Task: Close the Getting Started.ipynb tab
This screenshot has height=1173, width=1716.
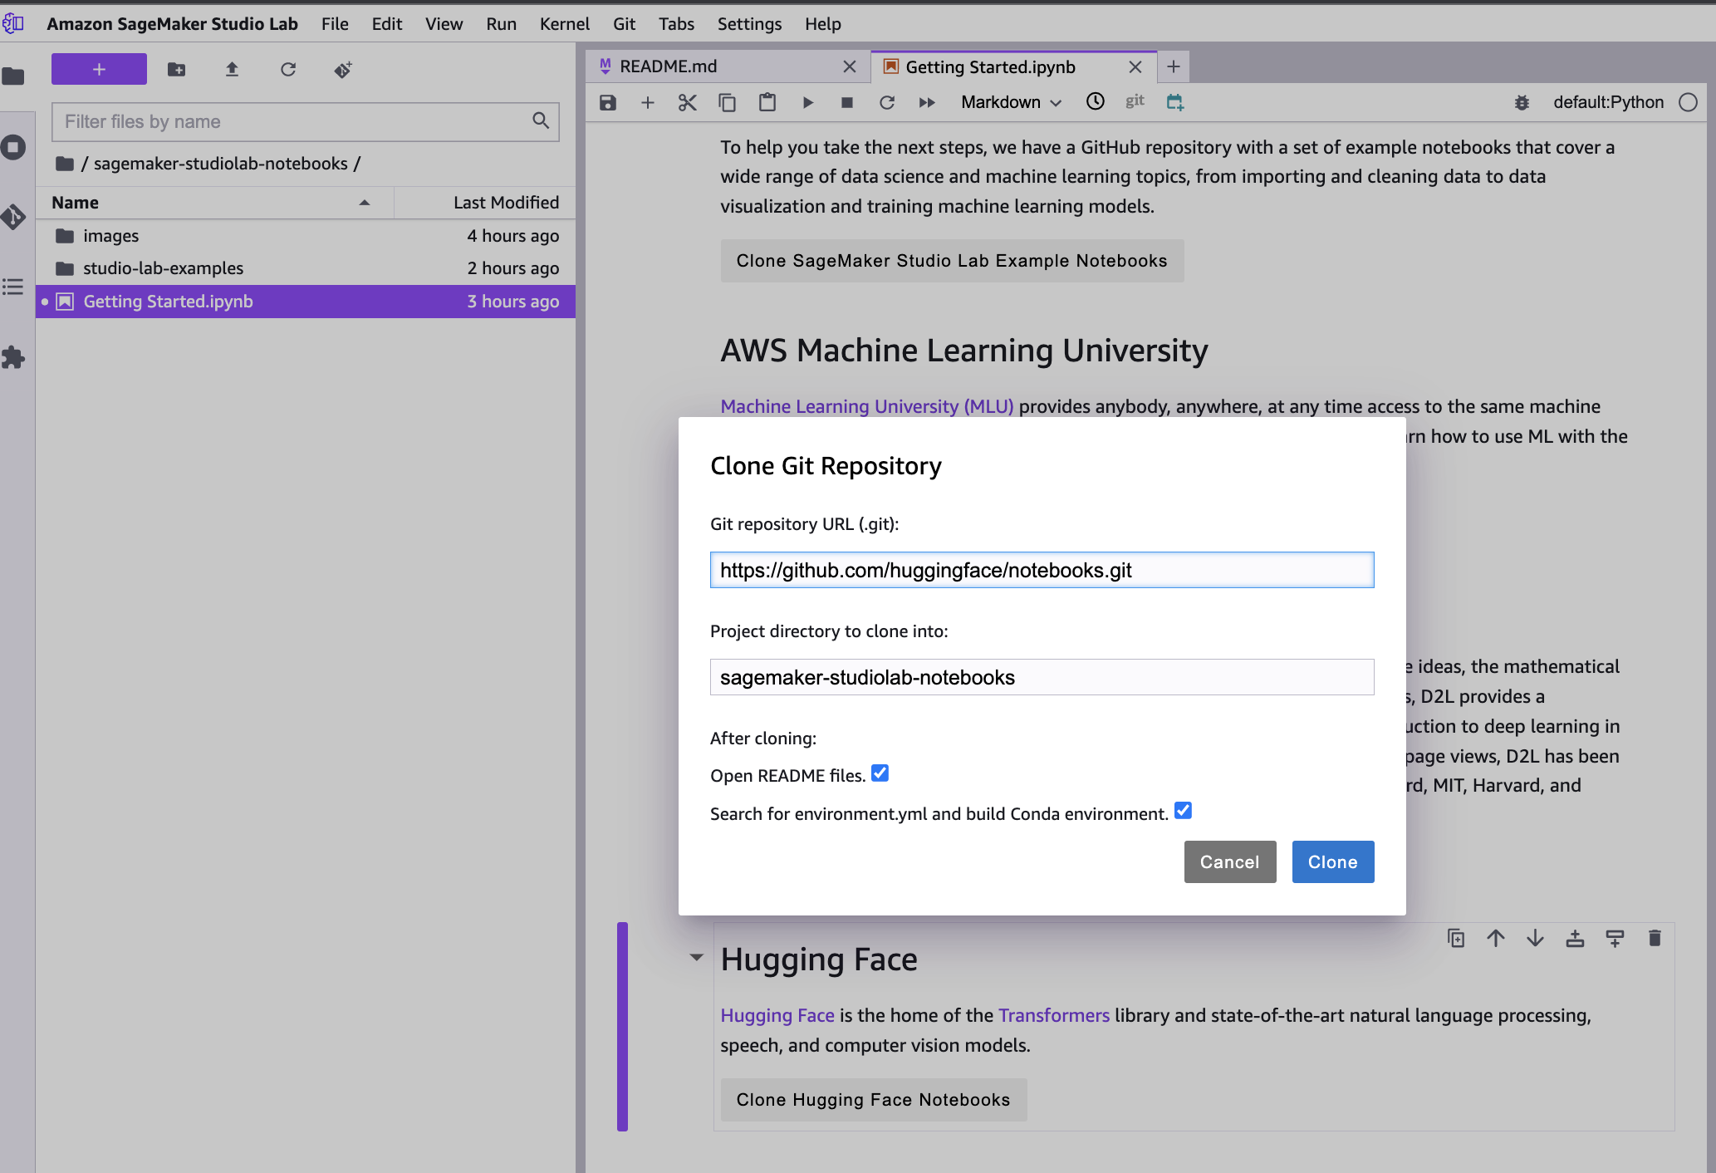Action: (1135, 67)
